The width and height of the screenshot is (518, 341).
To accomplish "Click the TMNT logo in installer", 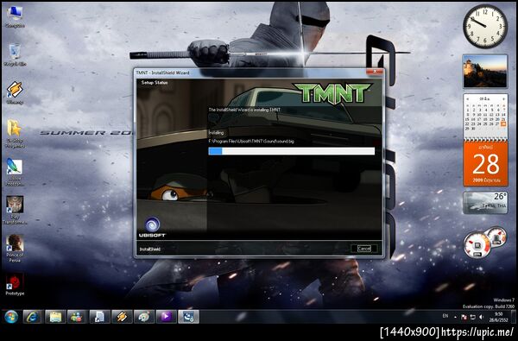I will (x=332, y=93).
